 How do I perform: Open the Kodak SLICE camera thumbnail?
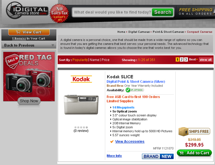pos(81,104)
